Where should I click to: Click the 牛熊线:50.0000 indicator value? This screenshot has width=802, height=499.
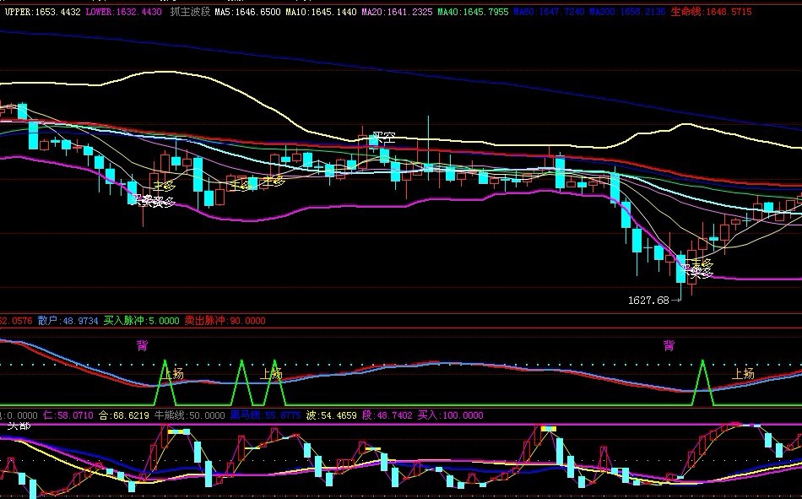click(x=189, y=415)
